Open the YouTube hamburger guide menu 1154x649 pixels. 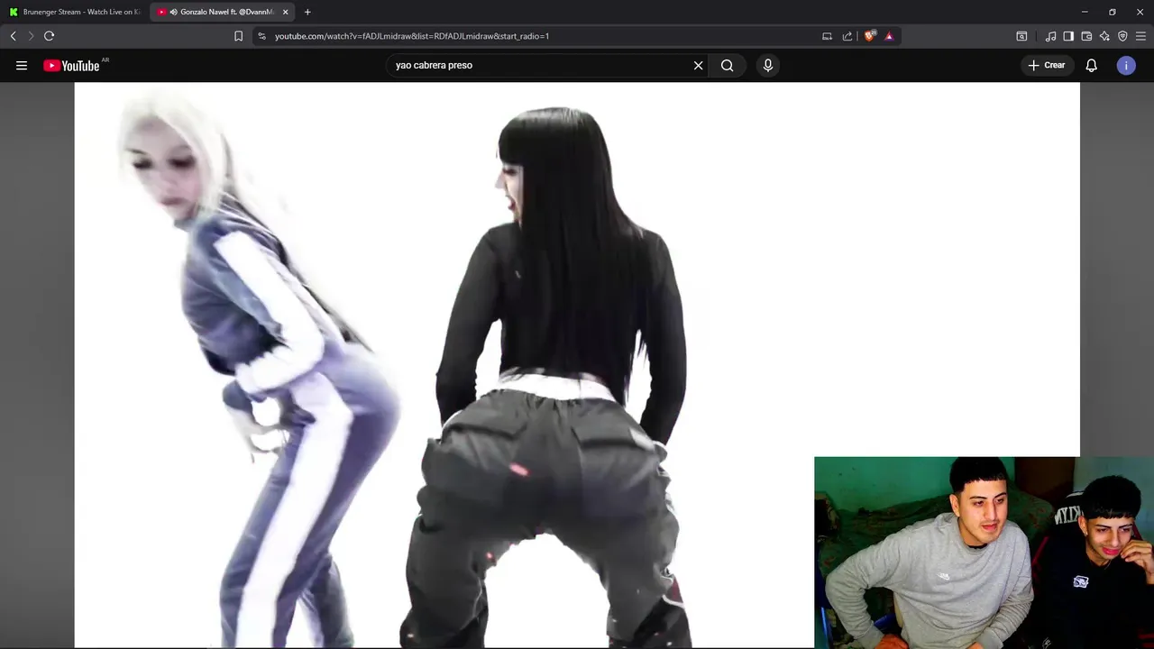[x=22, y=65]
